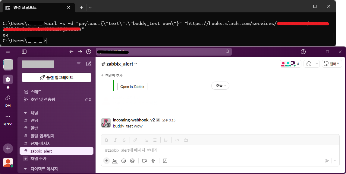Go back with Slack left arrow
Screen dimensions: 346x174
coord(71,52)
